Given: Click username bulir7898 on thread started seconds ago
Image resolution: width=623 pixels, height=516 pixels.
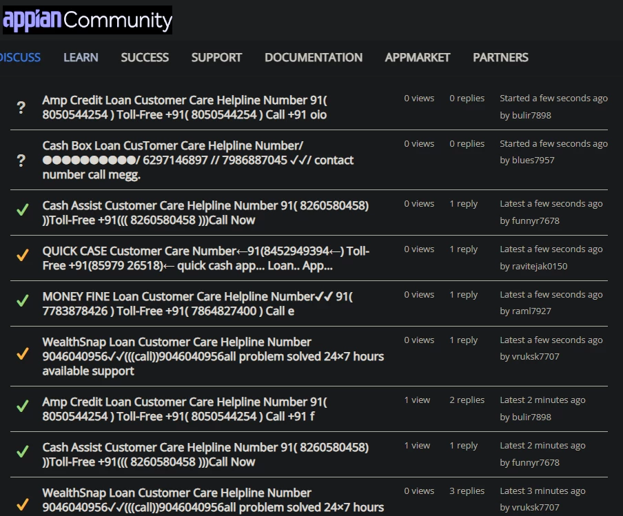Looking at the screenshot, I should (x=531, y=115).
